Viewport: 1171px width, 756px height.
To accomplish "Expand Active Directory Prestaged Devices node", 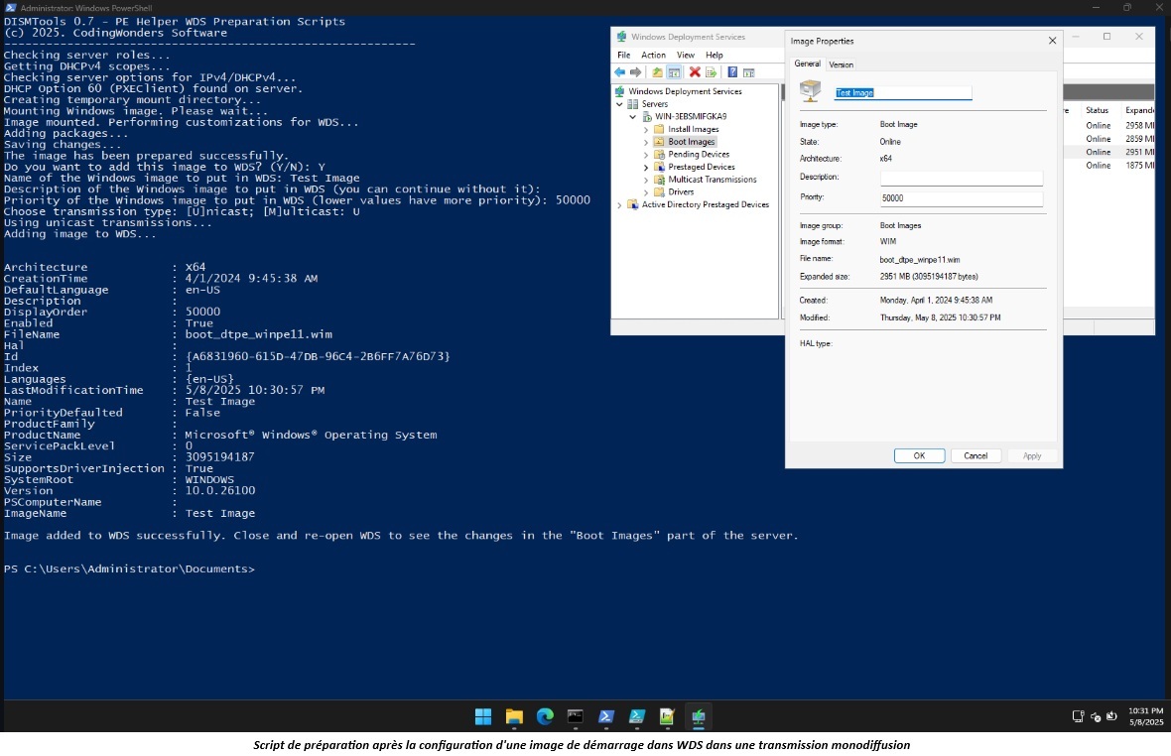I will [x=620, y=205].
